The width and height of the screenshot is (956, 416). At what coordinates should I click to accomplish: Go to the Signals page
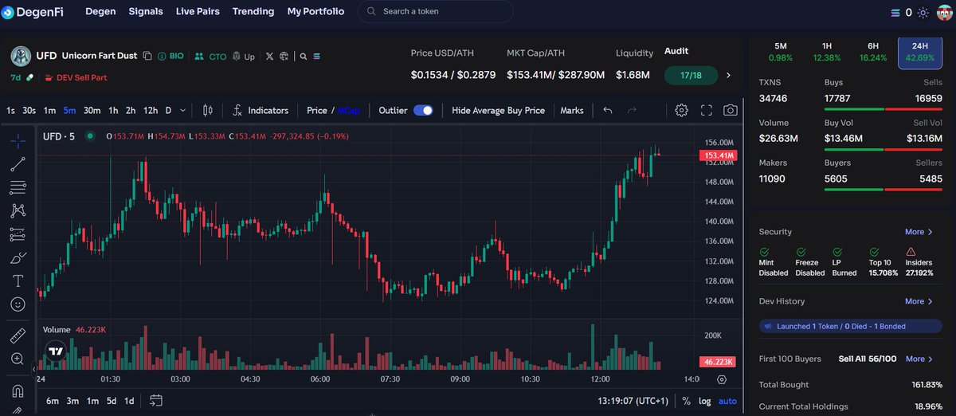tap(146, 12)
